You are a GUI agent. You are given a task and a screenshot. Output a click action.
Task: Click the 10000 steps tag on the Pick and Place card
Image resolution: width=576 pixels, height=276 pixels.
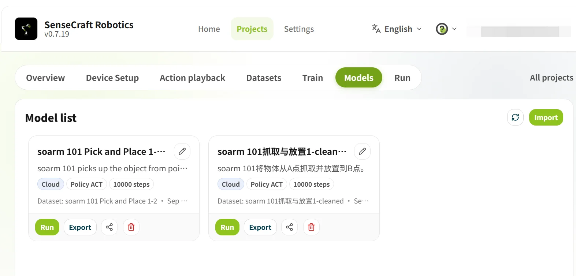pyautogui.click(x=131, y=184)
